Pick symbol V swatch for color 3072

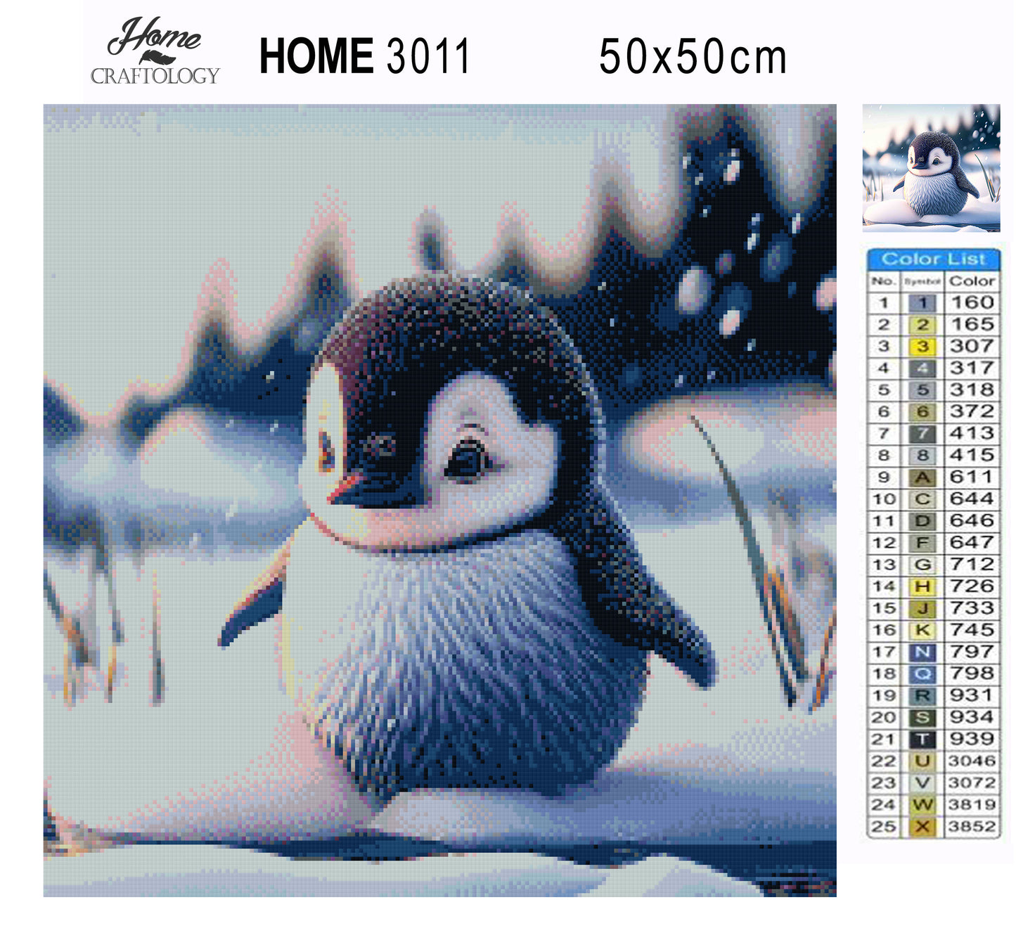922,783
